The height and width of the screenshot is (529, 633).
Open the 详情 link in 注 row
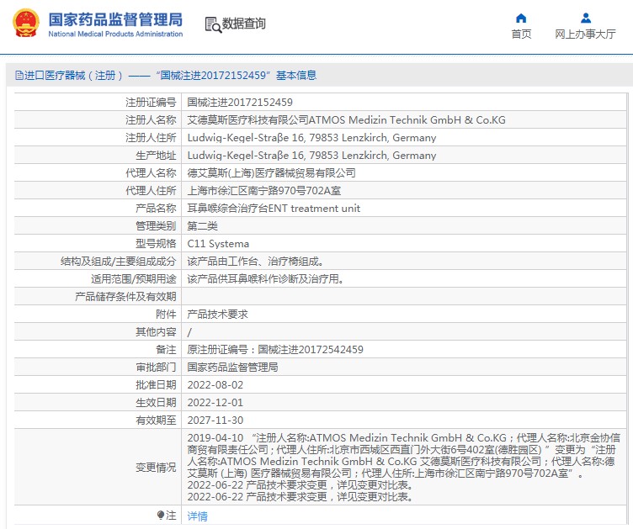point(198,516)
